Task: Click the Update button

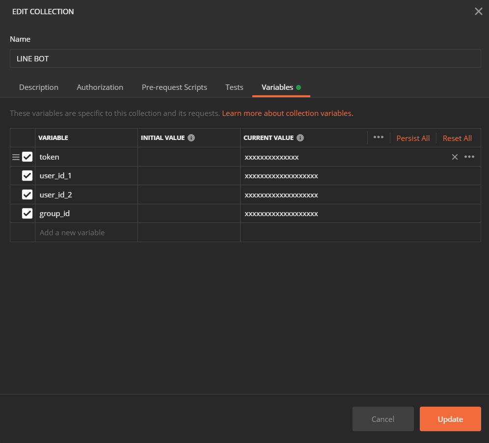Action: 450,419
